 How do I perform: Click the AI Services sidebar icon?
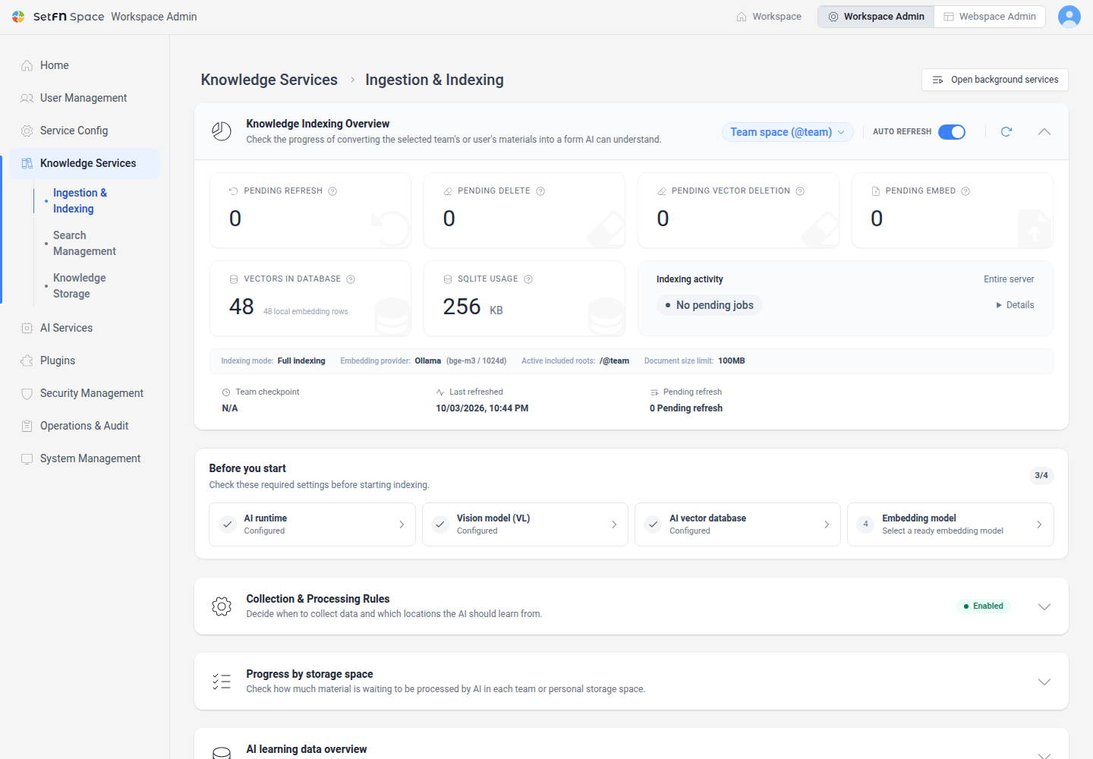pos(27,328)
